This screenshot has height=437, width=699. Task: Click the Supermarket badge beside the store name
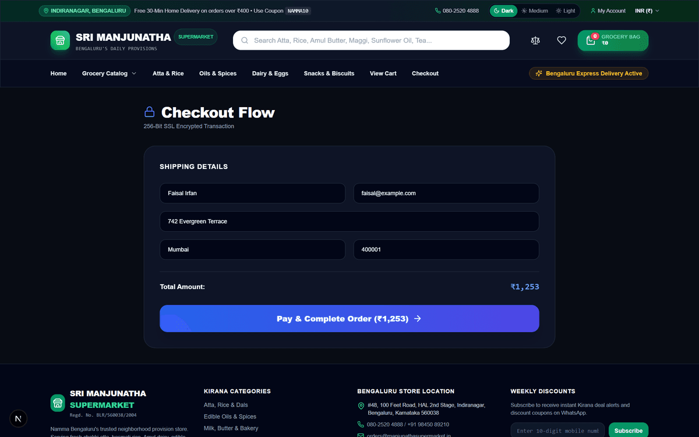196,37
